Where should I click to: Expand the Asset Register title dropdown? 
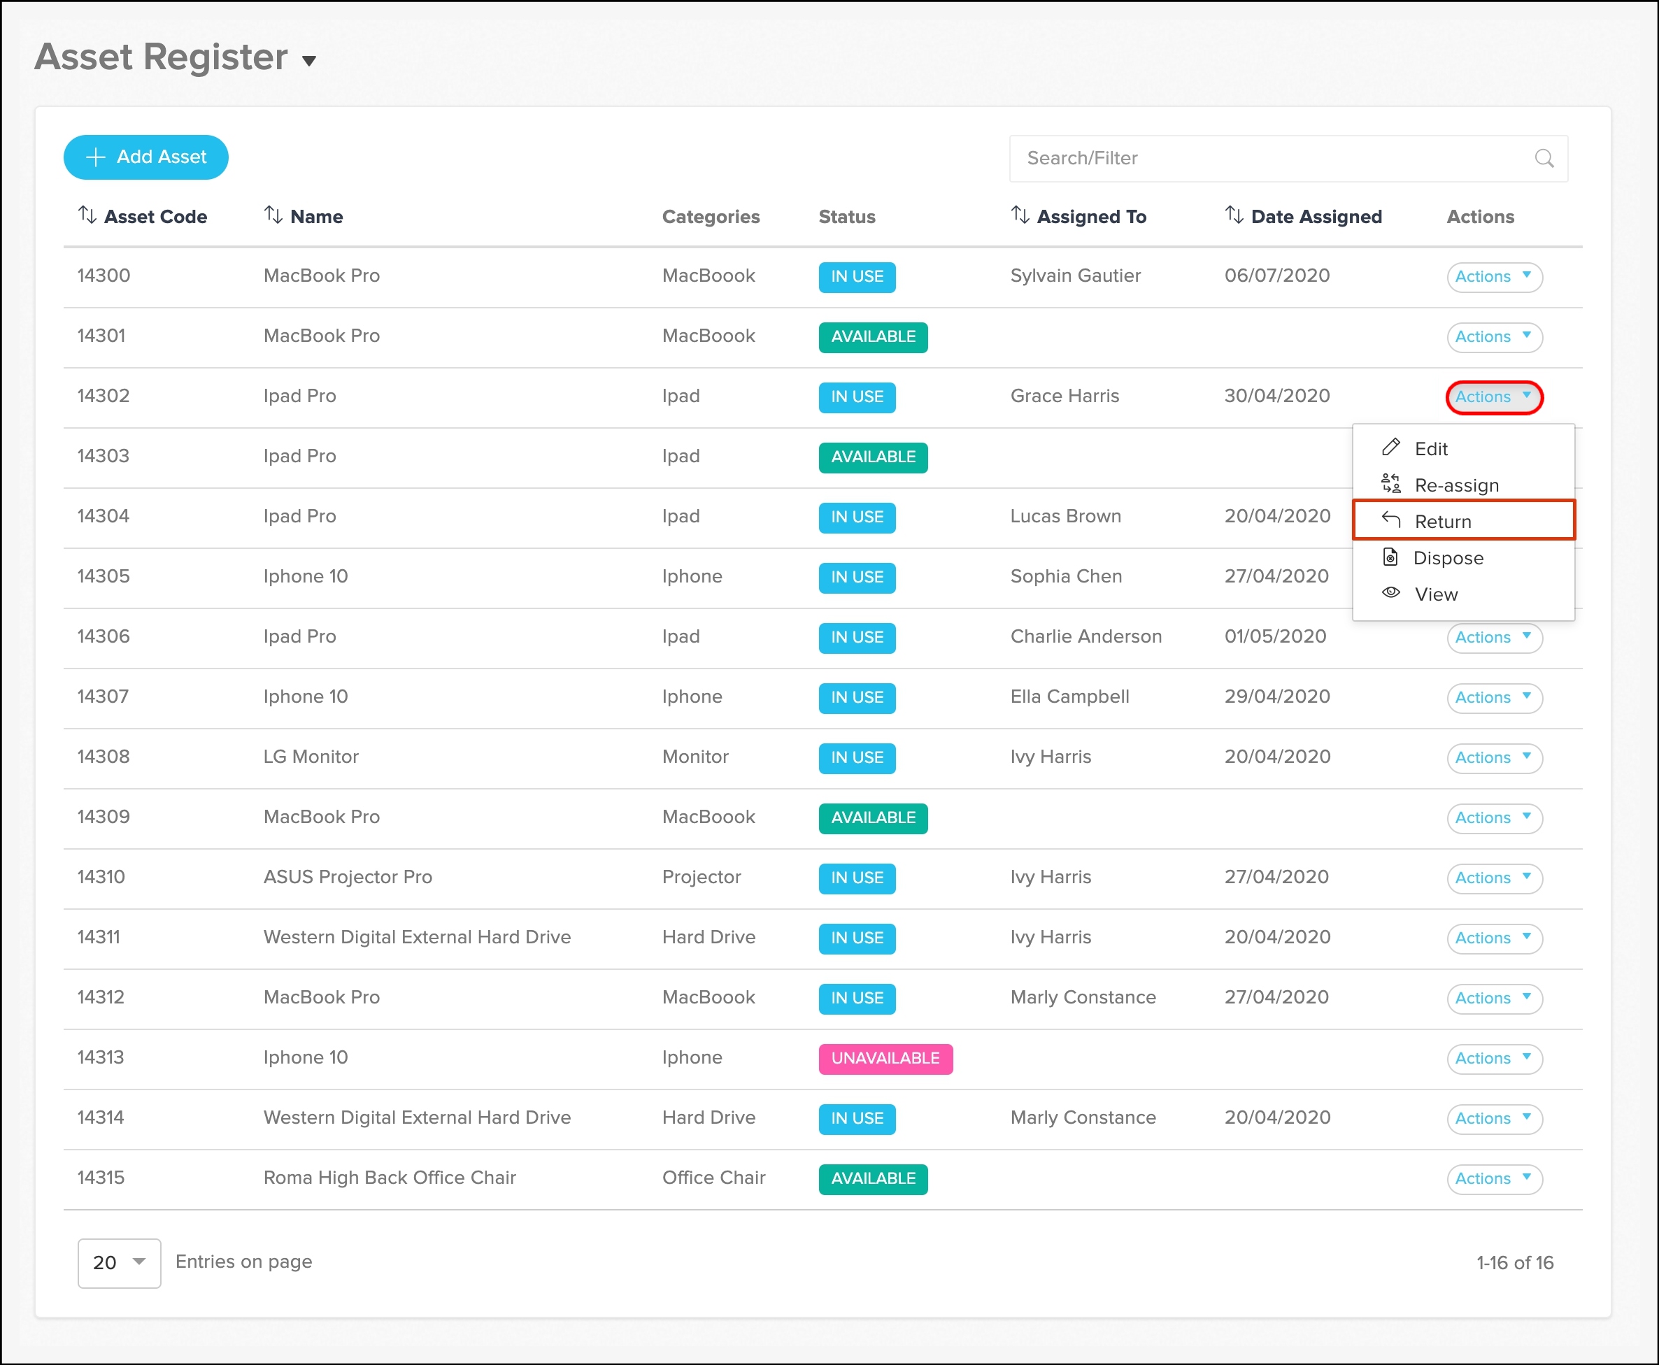click(x=309, y=61)
